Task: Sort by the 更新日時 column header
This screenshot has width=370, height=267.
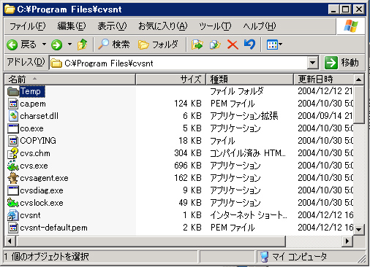Action: pyautogui.click(x=323, y=80)
